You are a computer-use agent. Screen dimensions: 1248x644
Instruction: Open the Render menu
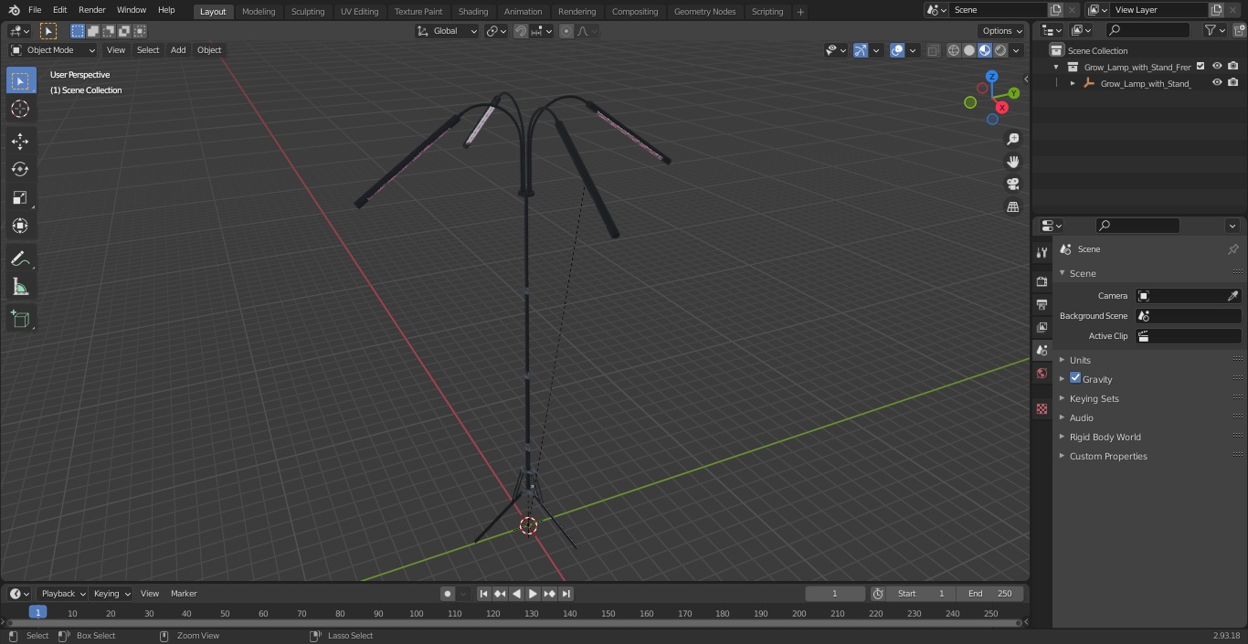click(91, 10)
